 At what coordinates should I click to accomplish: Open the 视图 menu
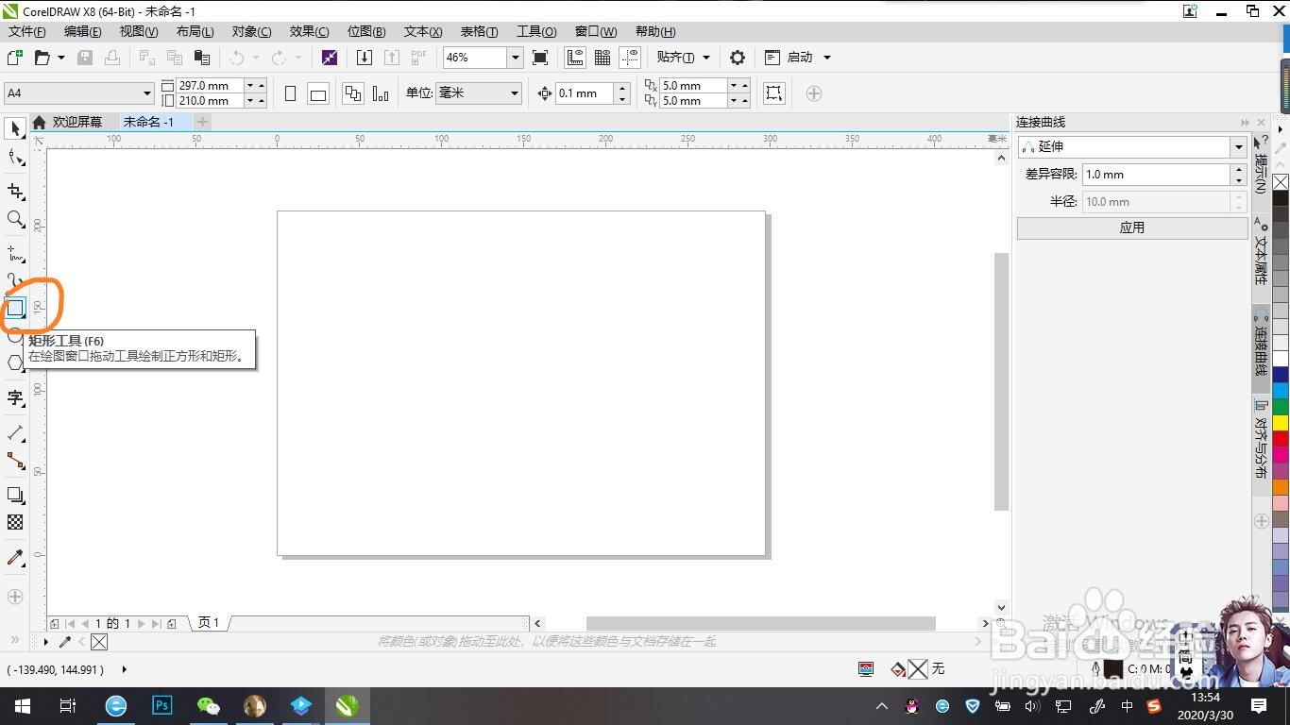coord(139,31)
